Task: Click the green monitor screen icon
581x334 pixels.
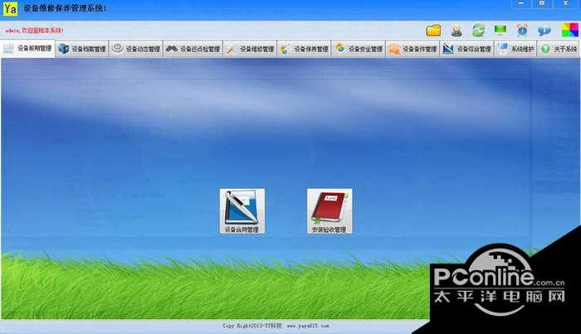Action: click(500, 30)
